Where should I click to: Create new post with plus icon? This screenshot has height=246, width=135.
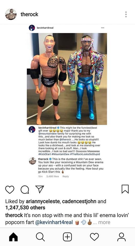[67, 237]
